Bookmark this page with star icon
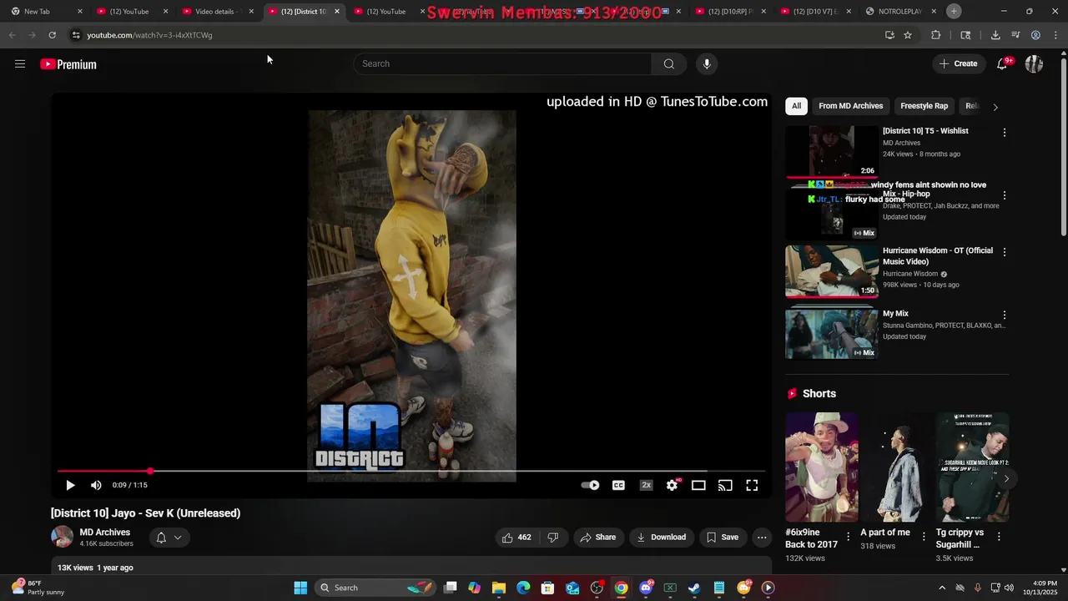This screenshot has width=1068, height=601. tap(908, 35)
